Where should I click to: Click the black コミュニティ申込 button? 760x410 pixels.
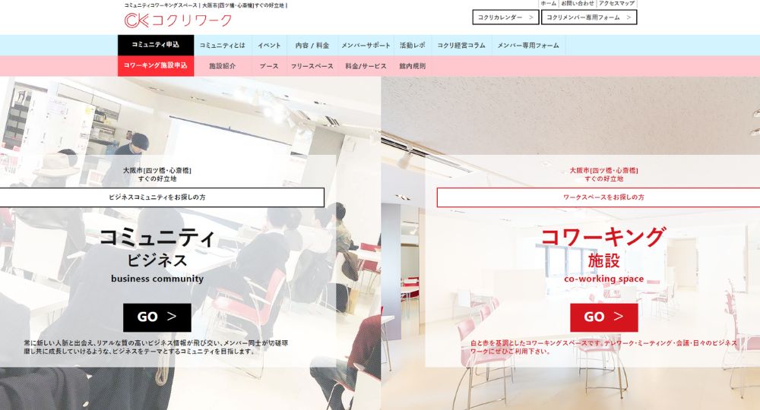[x=155, y=45]
